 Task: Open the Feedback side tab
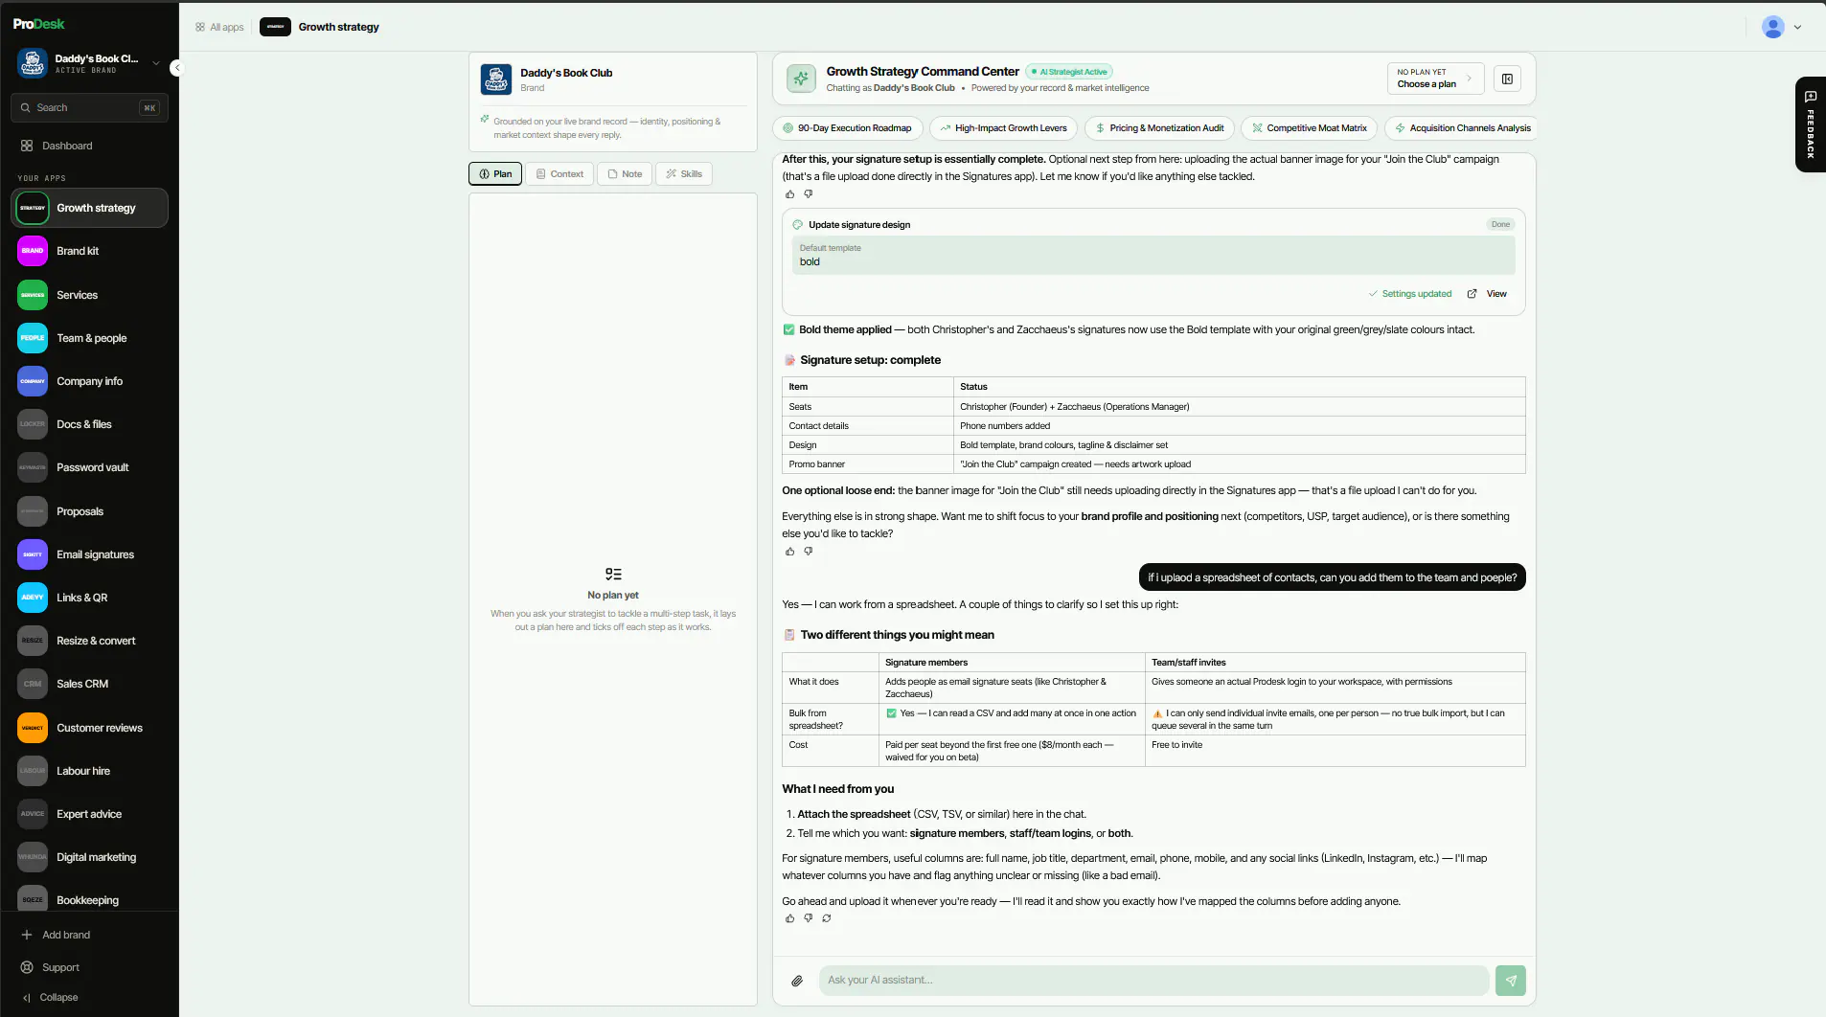pyautogui.click(x=1811, y=124)
